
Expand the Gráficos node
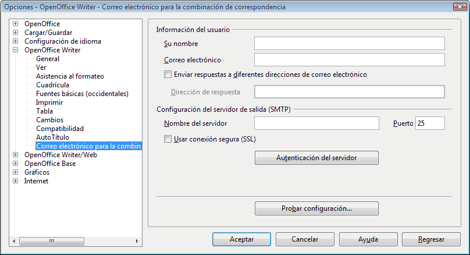16,172
